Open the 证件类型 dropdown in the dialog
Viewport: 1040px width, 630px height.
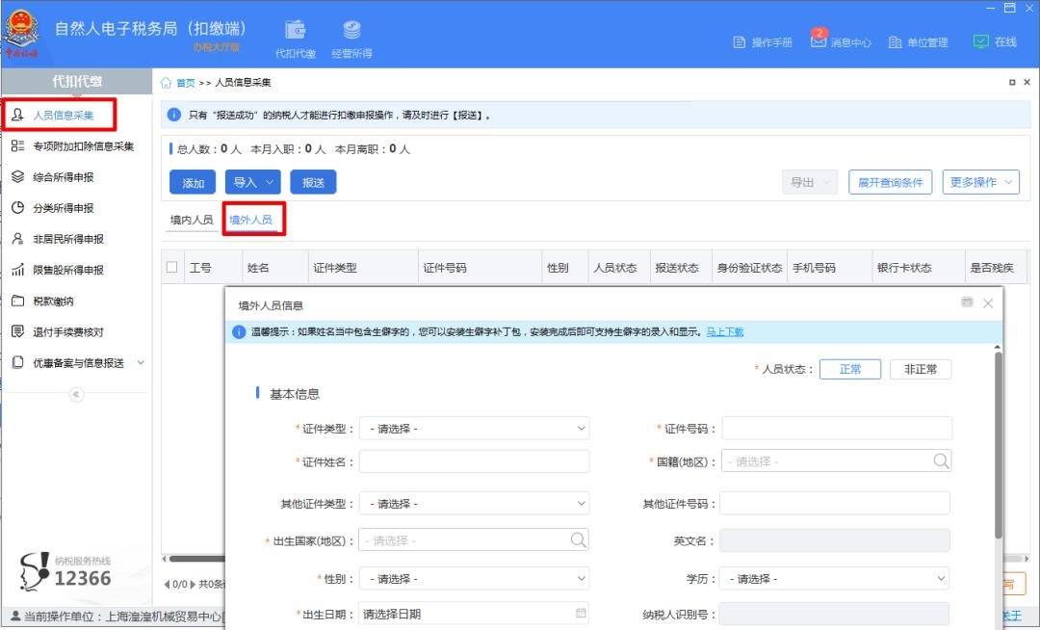pos(474,428)
